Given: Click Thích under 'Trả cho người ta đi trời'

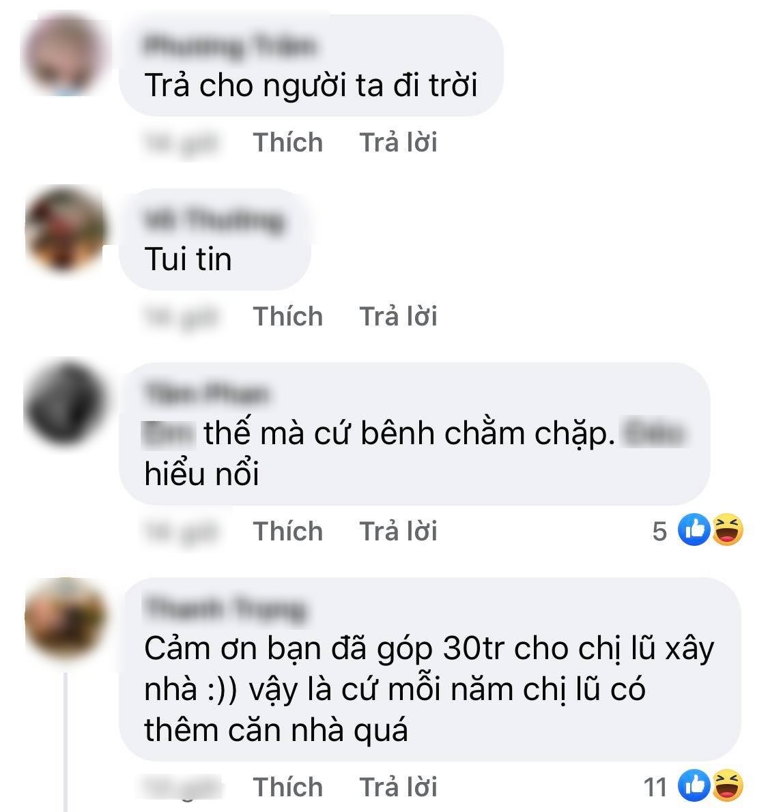Looking at the screenshot, I should click(x=287, y=143).
